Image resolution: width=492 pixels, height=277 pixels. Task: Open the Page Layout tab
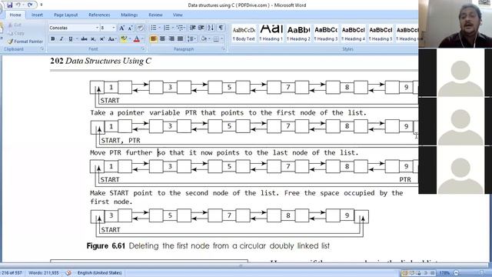point(65,15)
